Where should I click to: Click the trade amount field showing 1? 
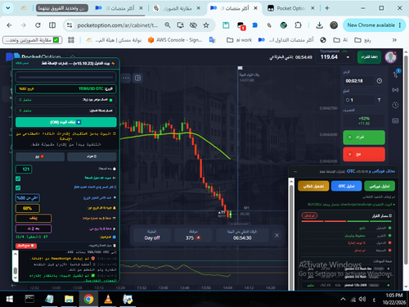(358, 100)
